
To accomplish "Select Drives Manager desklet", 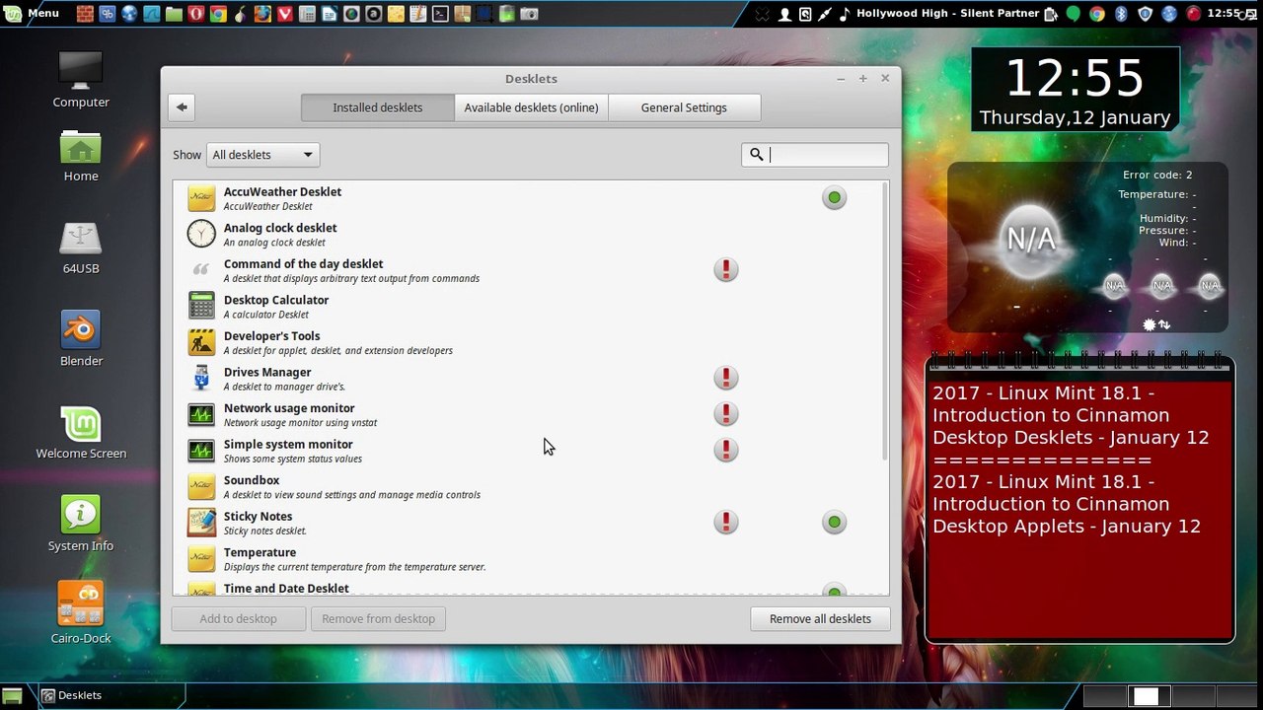I will tap(526, 378).
